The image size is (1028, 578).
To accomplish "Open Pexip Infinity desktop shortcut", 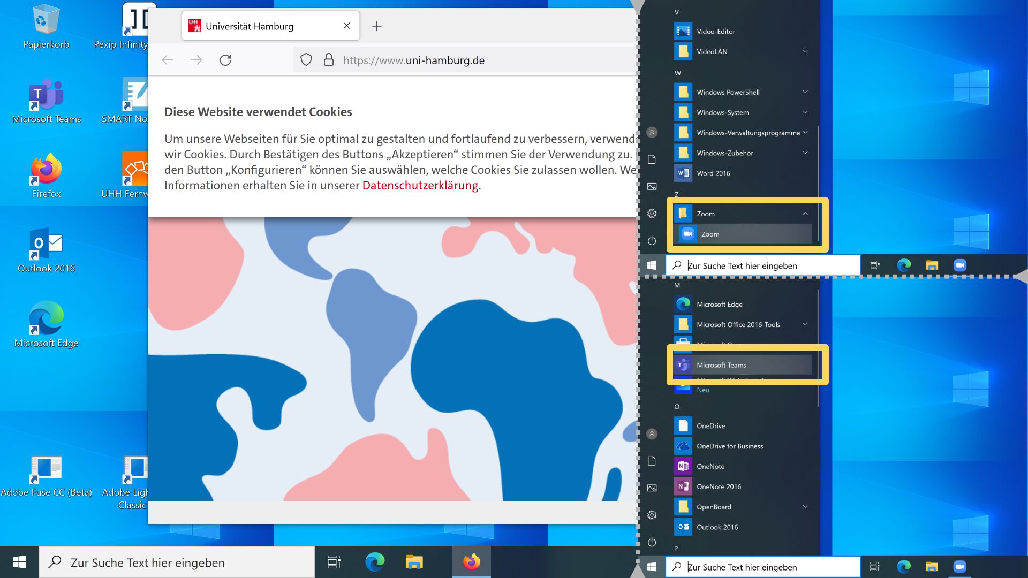I will tap(122, 27).
